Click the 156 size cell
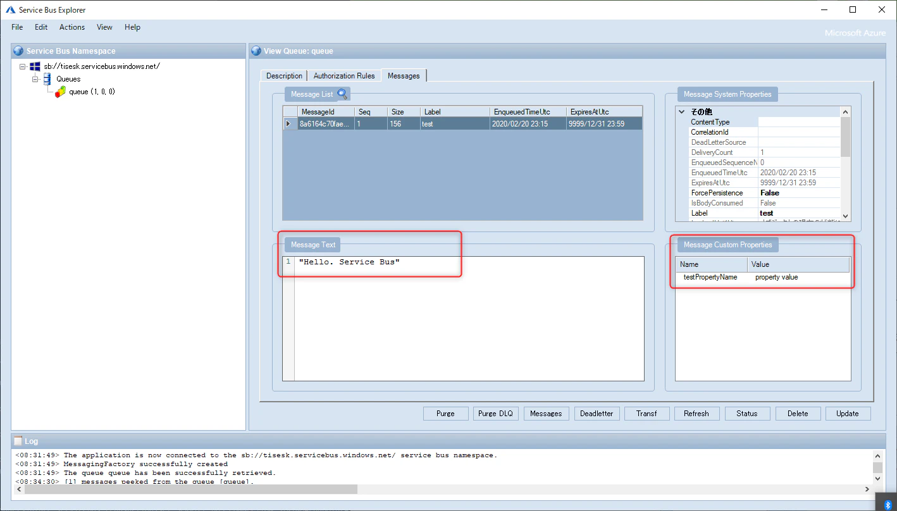Viewport: 897px width, 511px height. [404, 124]
